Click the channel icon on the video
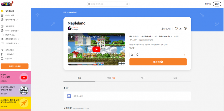The image size is (224, 111). click(x=71, y=37)
